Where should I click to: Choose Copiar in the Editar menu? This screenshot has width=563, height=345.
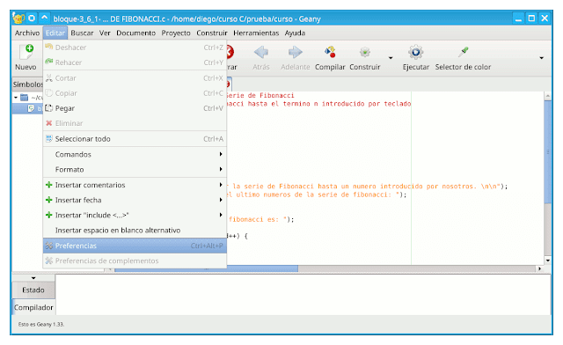(x=135, y=93)
